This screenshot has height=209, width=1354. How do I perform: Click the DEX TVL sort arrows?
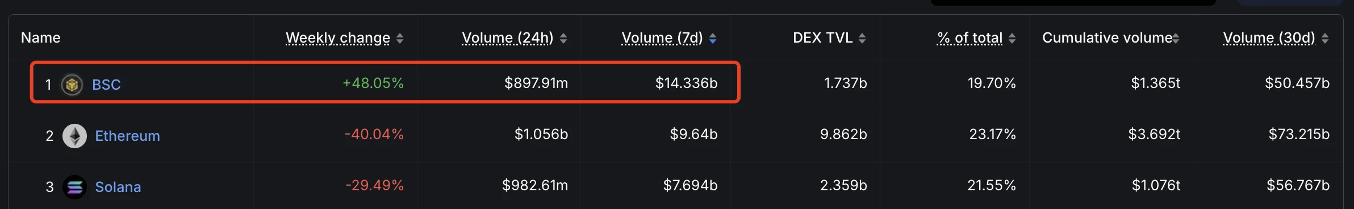(862, 38)
